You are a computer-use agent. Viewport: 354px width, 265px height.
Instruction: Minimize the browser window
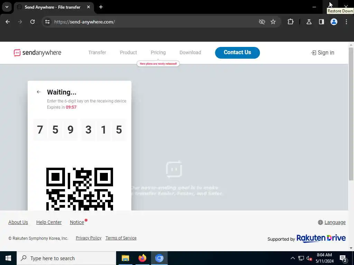[x=314, y=7]
